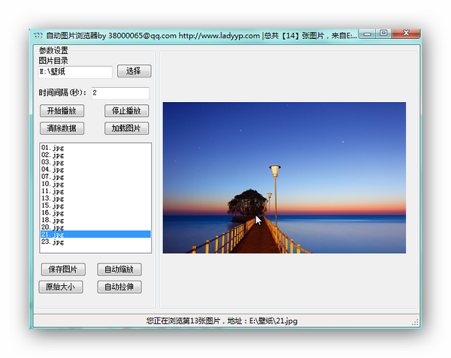Start slideshow with 开始播放

[62, 111]
